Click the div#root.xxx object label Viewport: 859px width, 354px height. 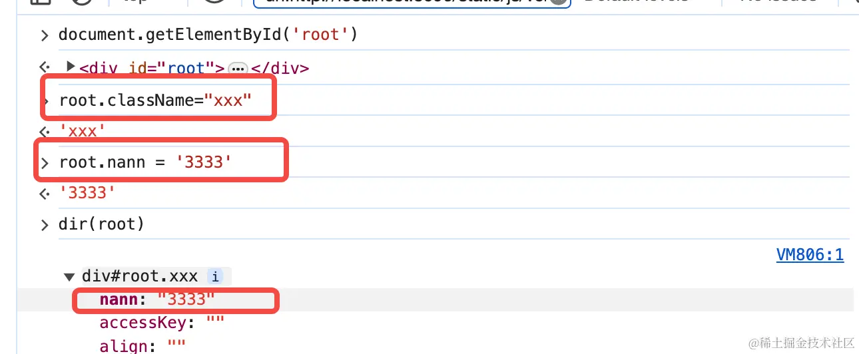[x=140, y=277]
